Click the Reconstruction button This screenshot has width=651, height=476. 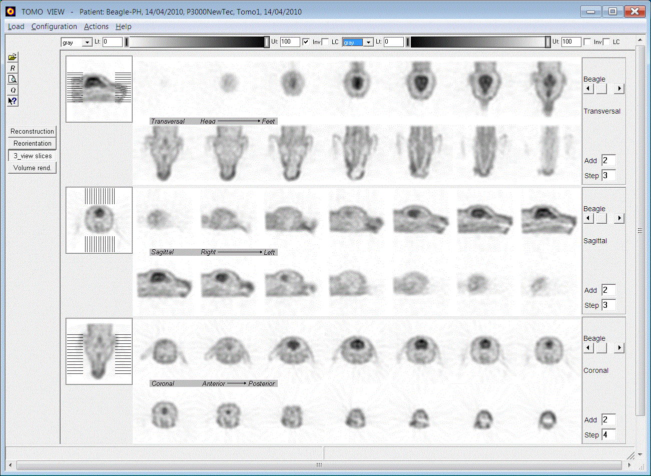coord(32,131)
